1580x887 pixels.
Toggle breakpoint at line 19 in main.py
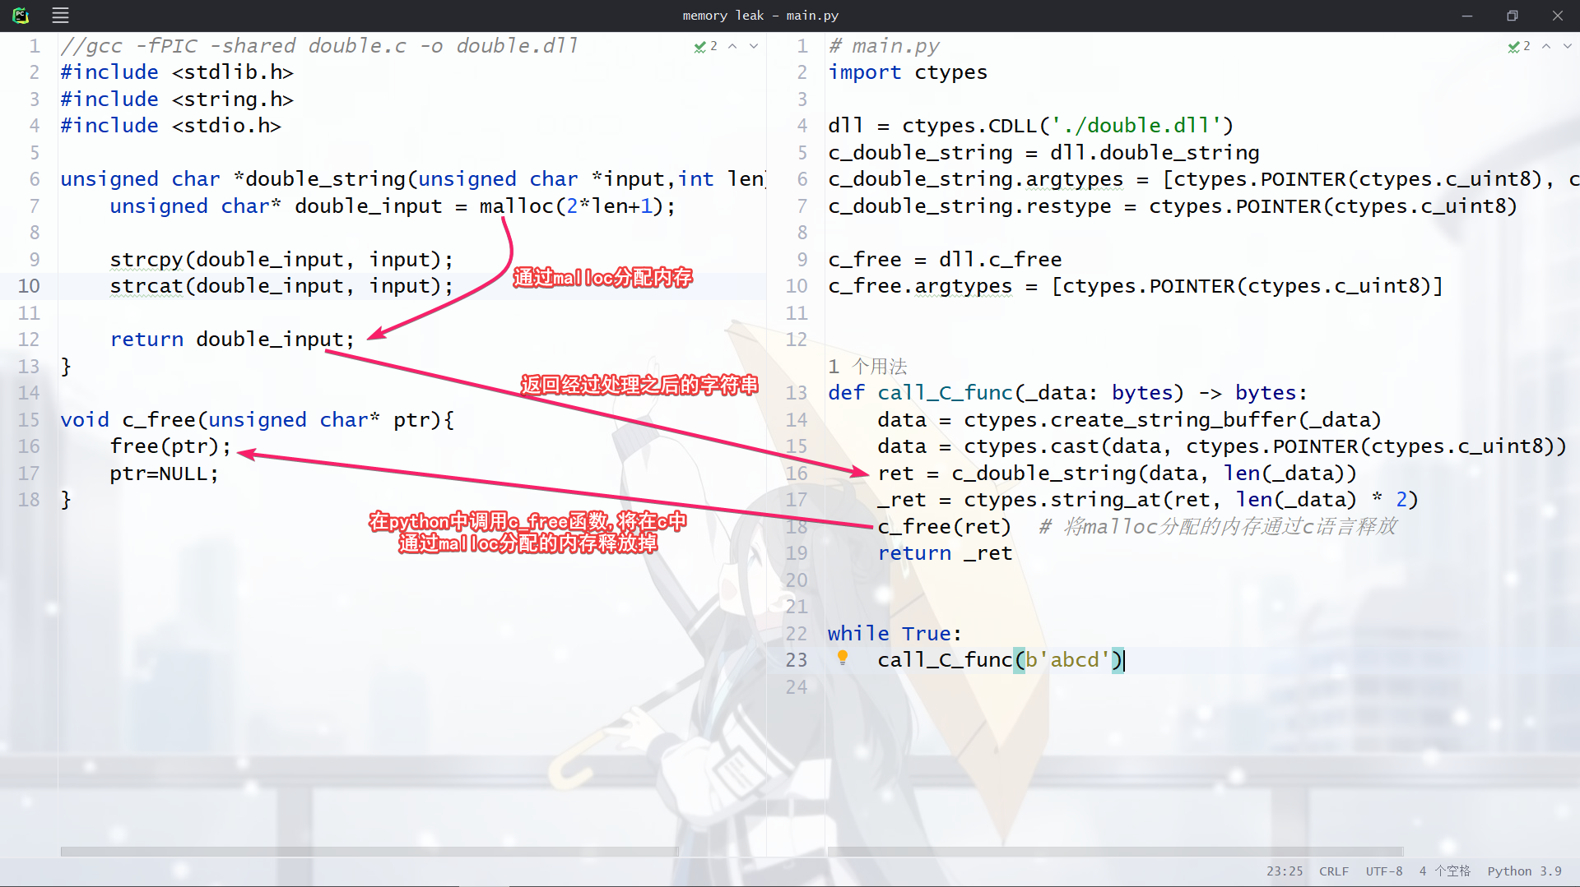[x=796, y=553]
